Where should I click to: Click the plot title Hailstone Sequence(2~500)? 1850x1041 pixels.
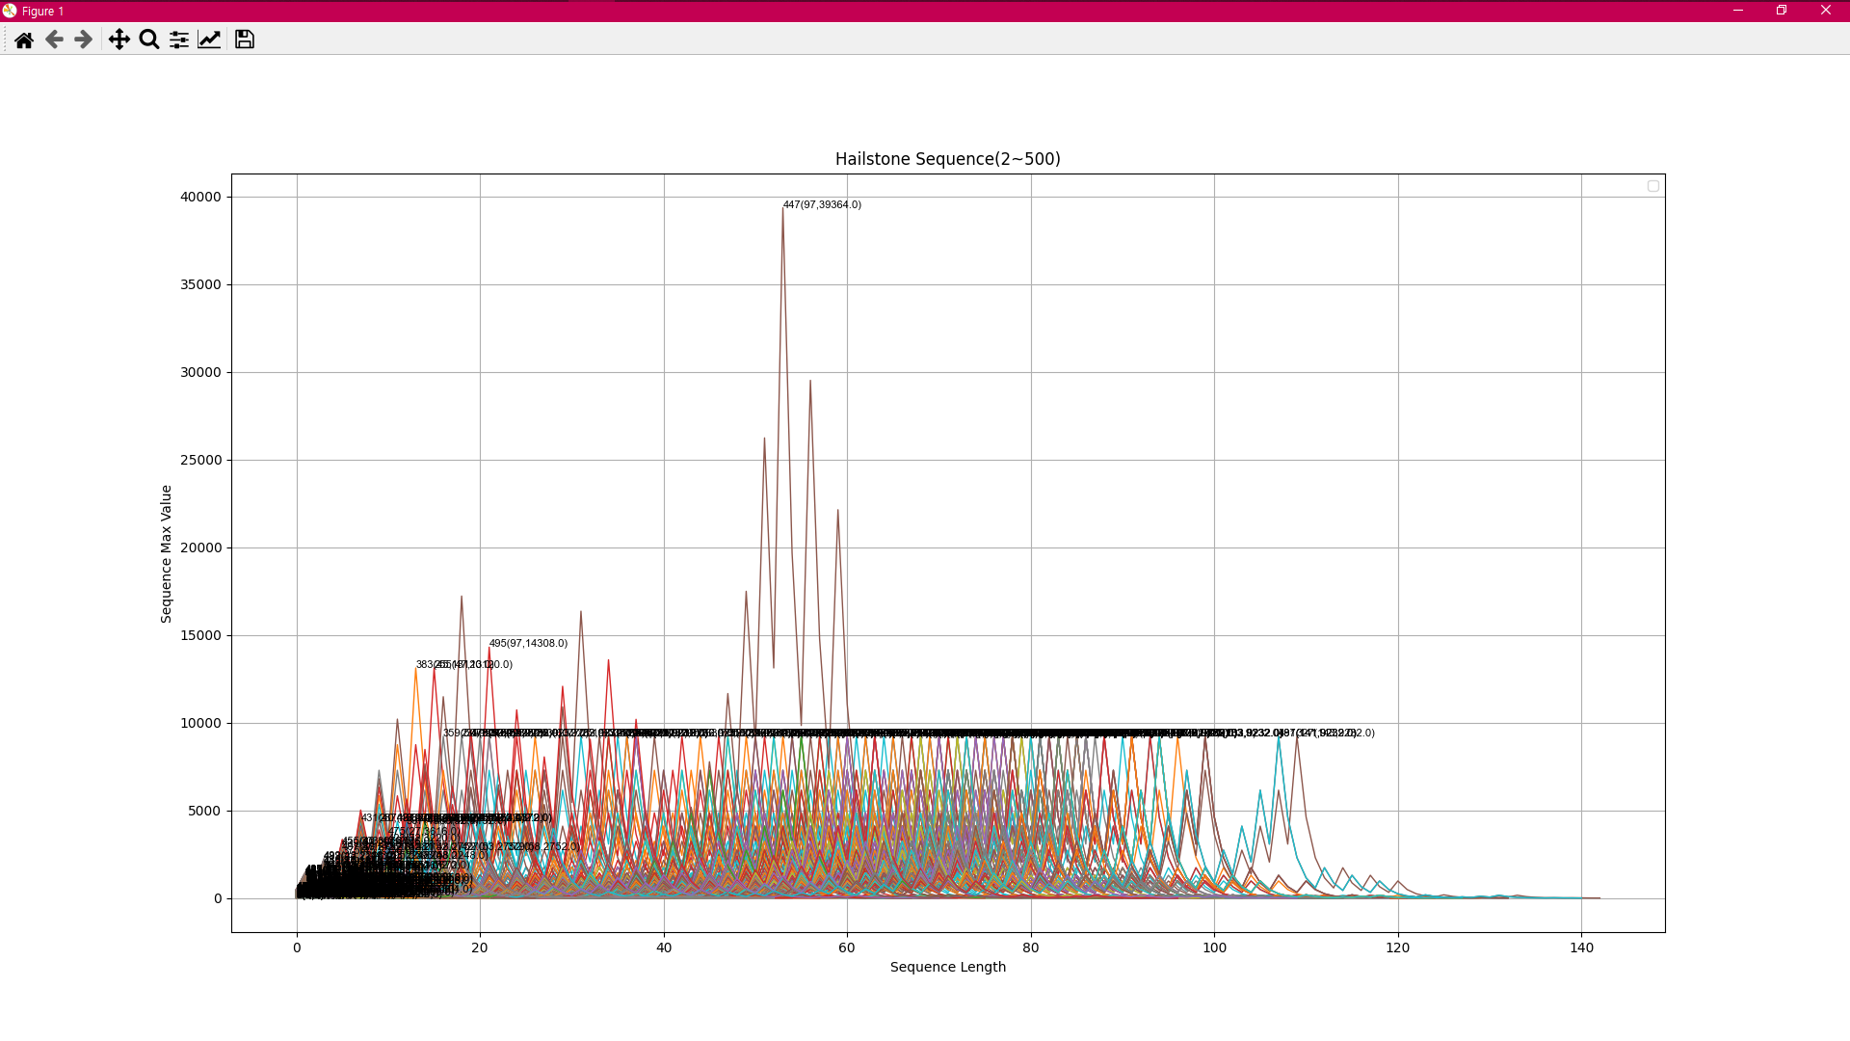coord(947,159)
